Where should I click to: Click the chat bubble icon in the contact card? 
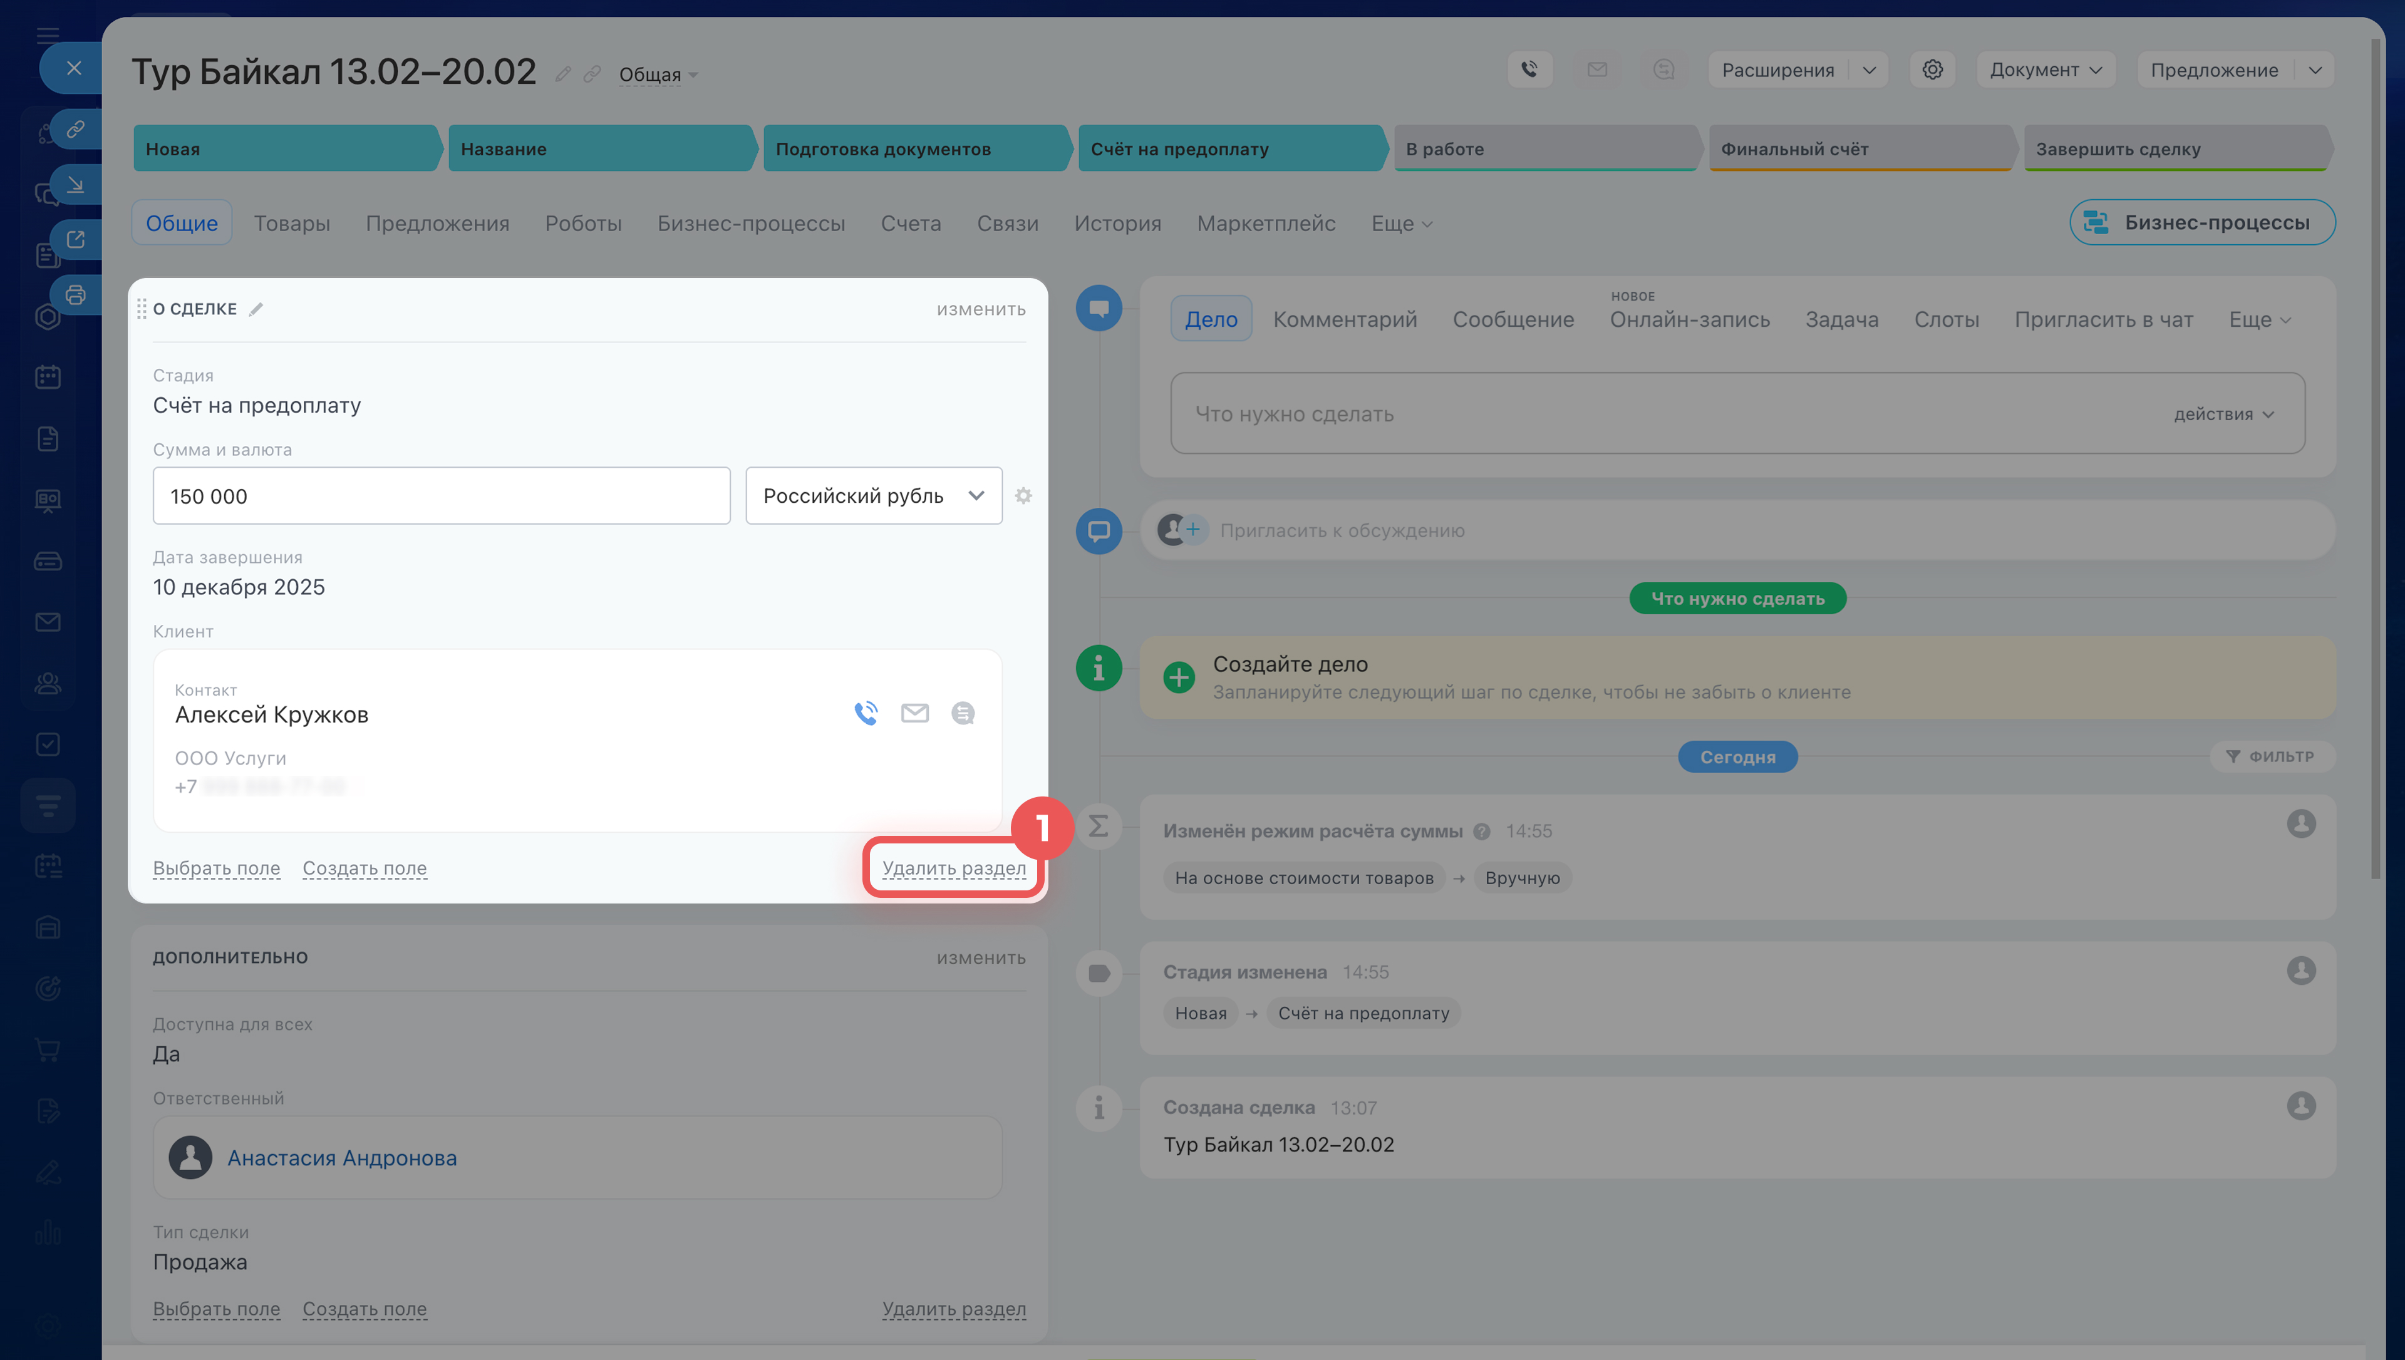(x=963, y=714)
